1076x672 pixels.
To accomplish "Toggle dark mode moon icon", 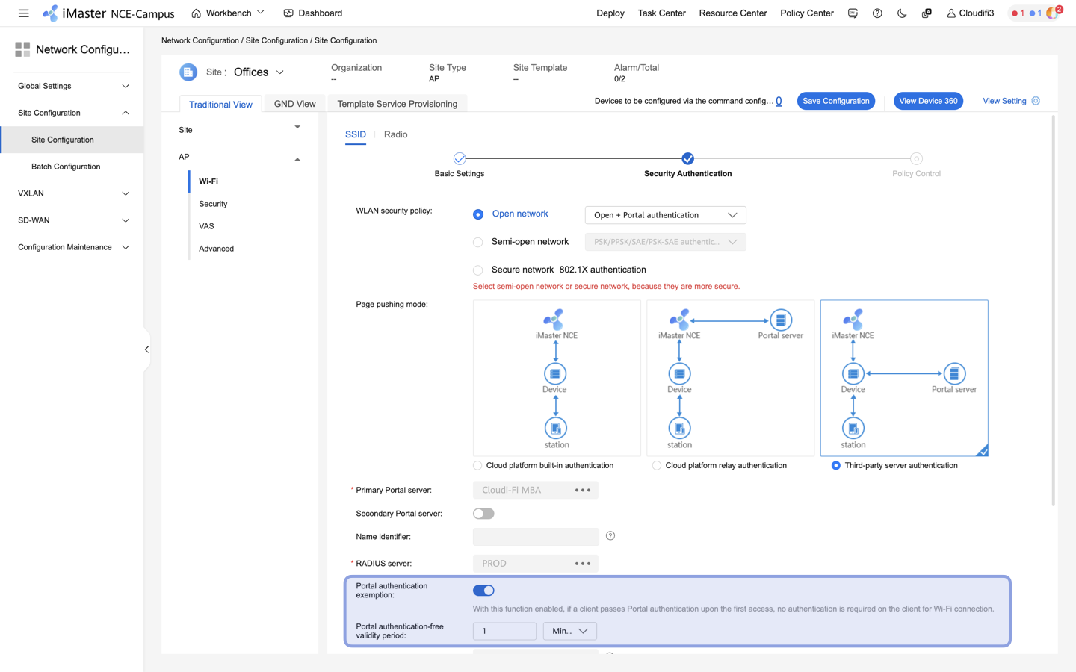I will 902,13.
